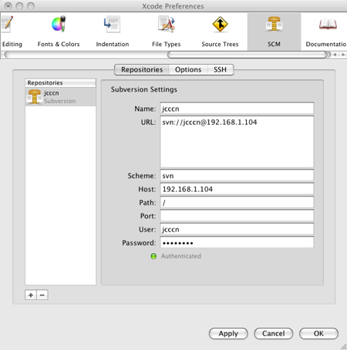Open the Indentation preferences pane
The image size is (347, 350).
113,32
